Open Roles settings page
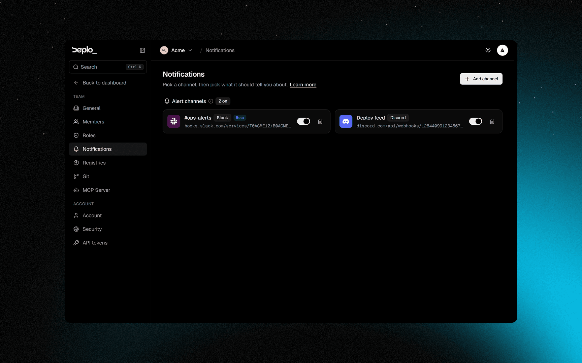 (108, 135)
